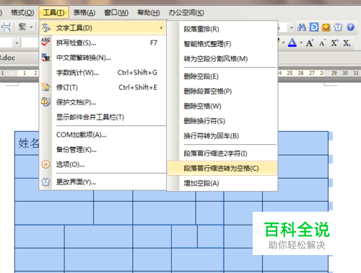The image size is (361, 273).
Task: Select 显示邮件合并工具栏(T) entry
Action: click(103, 117)
